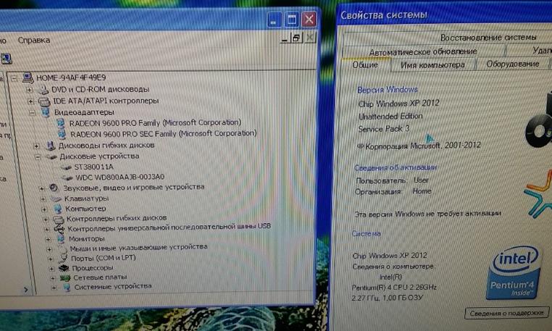Select RADEON 9600 PRO Family (Microsoft Corporation)
The height and width of the screenshot is (331, 552).
[155, 123]
